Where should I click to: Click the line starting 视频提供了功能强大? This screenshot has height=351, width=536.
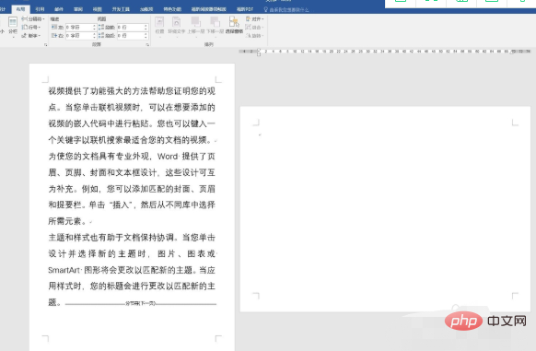click(x=132, y=91)
